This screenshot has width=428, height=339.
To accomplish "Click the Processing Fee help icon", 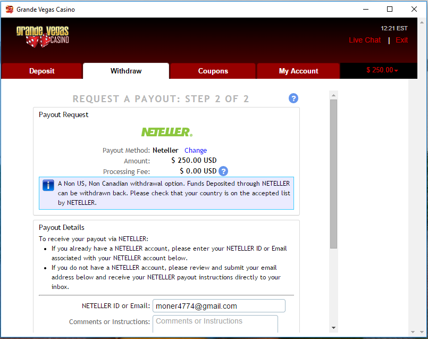I will tap(223, 171).
